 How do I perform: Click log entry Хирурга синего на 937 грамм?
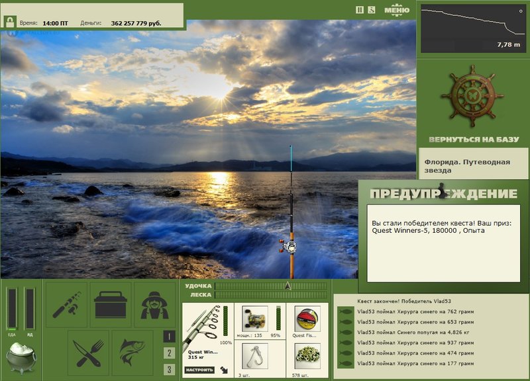coord(415,343)
